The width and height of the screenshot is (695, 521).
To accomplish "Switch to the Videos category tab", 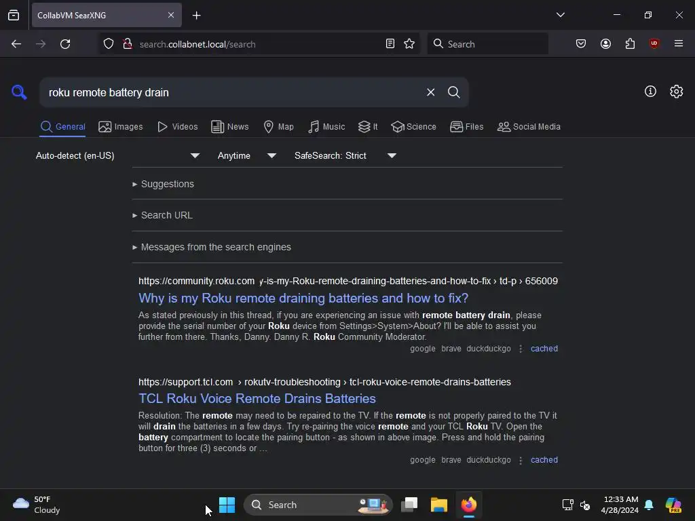I will (178, 127).
